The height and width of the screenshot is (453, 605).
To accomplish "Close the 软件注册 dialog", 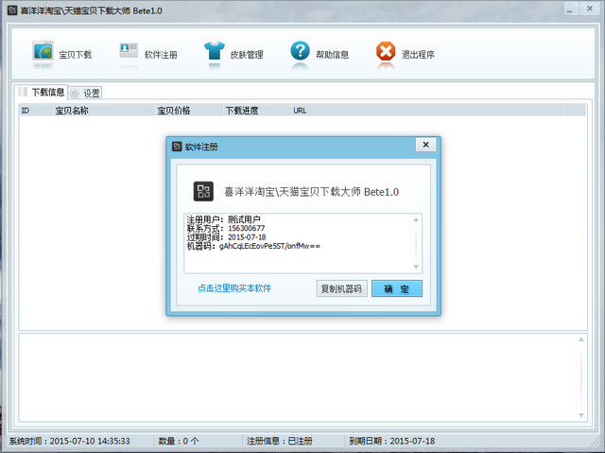I will [425, 145].
